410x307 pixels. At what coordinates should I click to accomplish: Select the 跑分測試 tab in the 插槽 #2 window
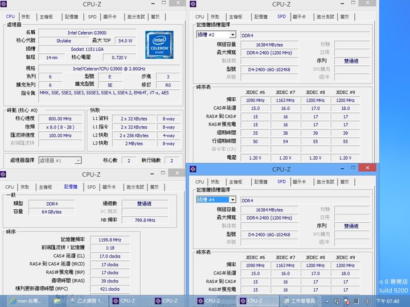tap(326, 16)
